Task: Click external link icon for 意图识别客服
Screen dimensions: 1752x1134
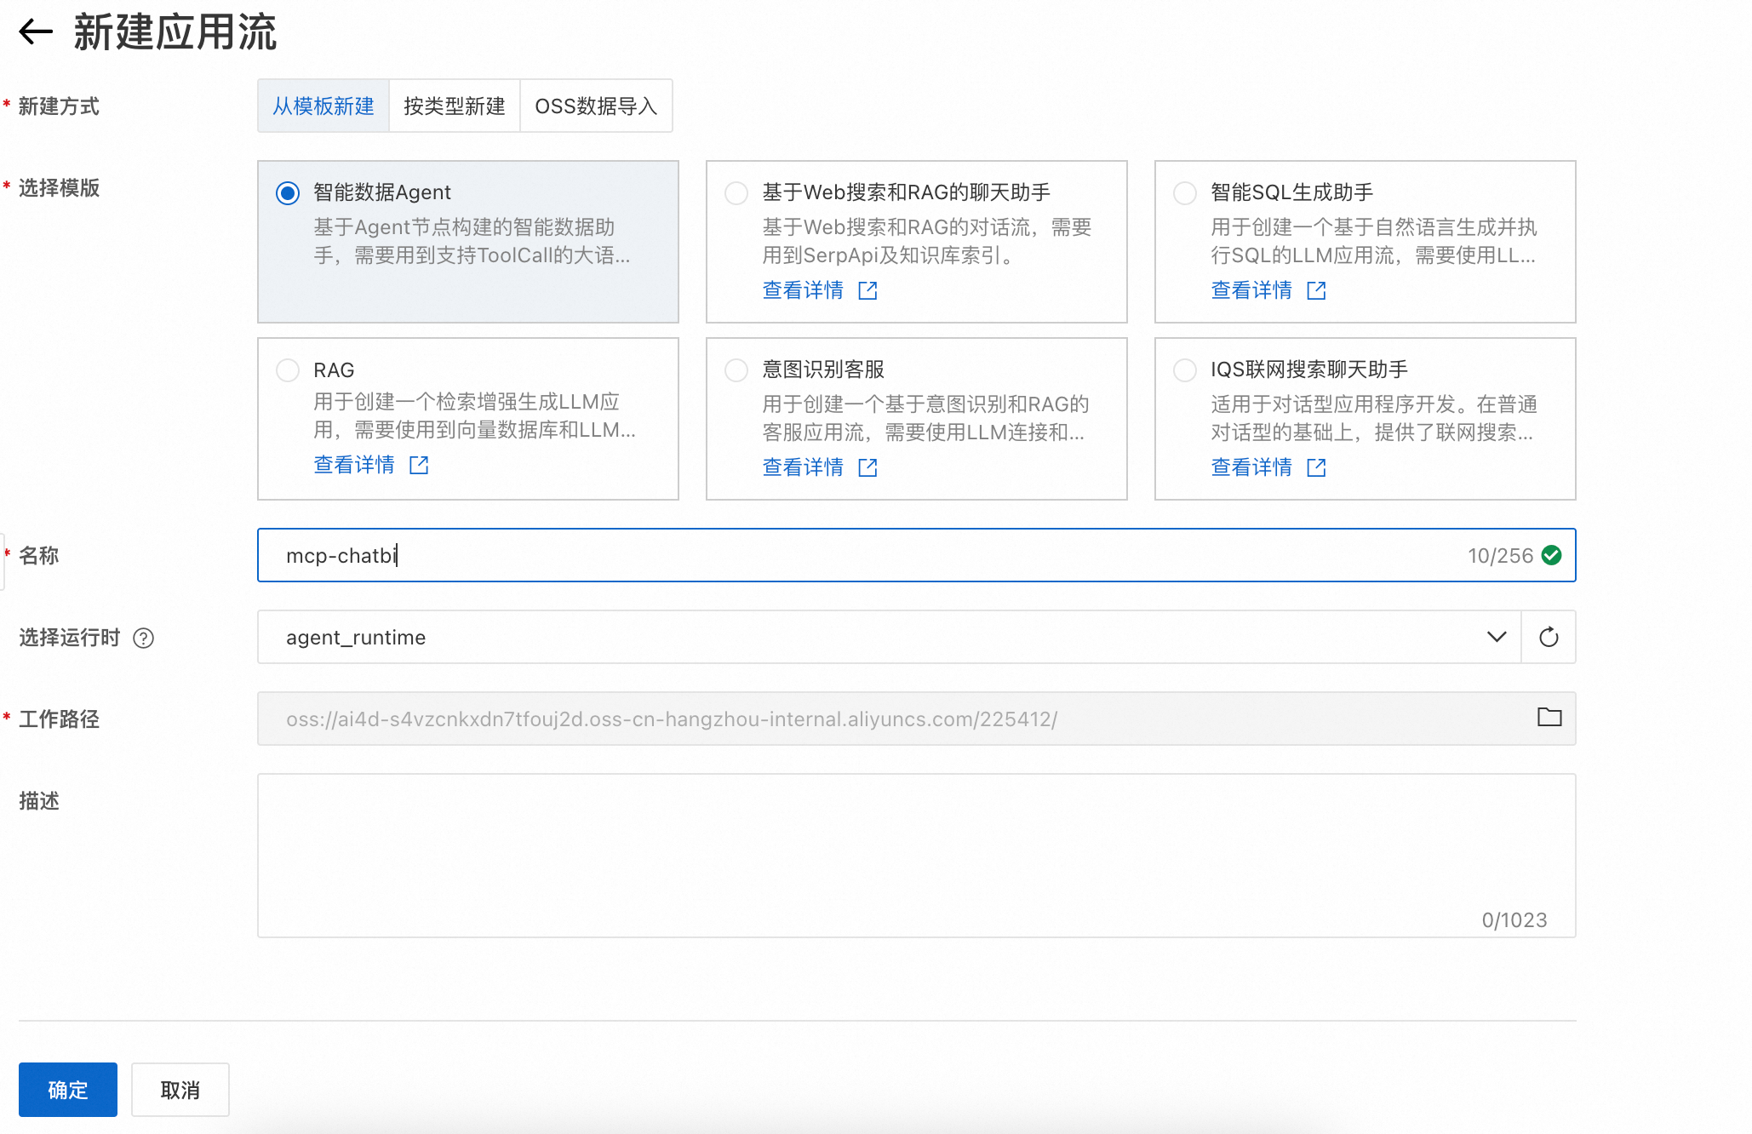Action: [x=867, y=467]
